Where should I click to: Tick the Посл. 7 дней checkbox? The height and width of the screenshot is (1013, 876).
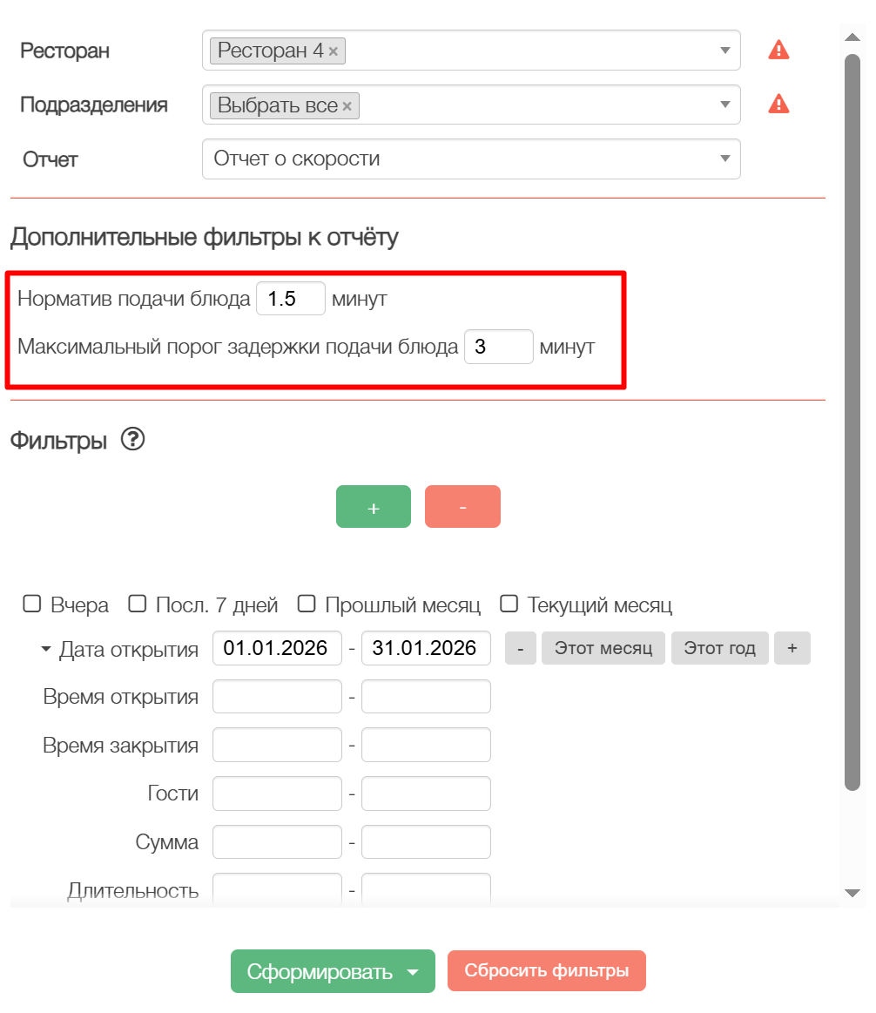pos(138,604)
